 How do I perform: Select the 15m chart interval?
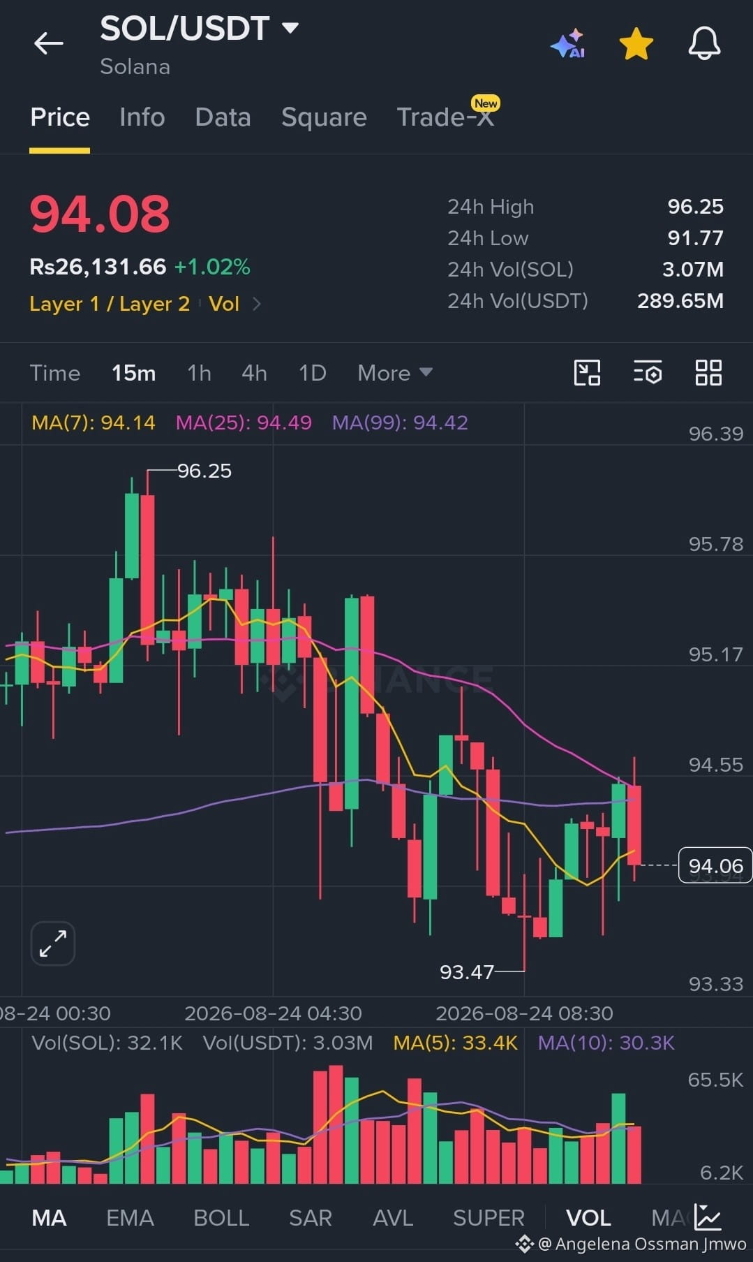tap(133, 373)
